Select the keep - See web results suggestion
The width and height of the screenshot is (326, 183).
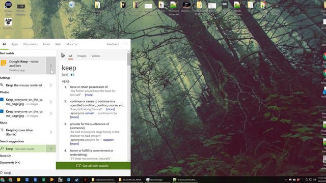(23, 149)
